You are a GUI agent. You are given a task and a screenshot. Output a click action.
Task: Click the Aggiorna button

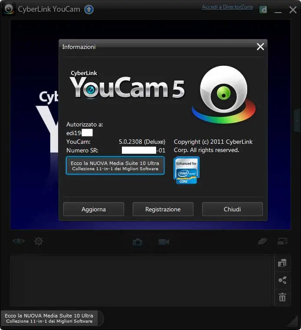pos(94,209)
